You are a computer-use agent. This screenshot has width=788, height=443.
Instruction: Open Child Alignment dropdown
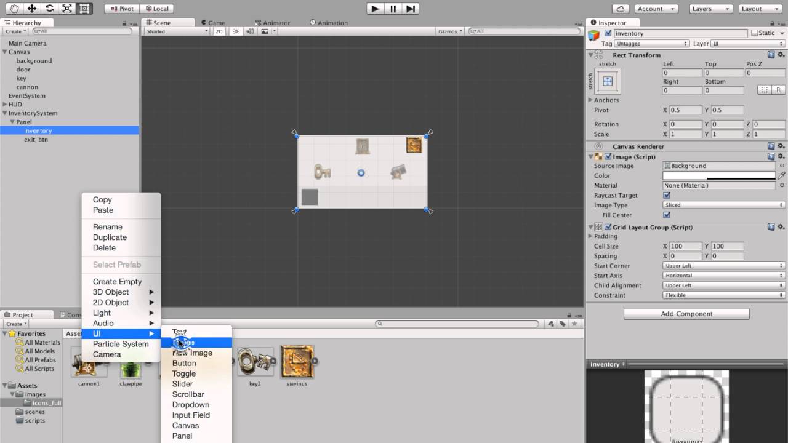(724, 285)
